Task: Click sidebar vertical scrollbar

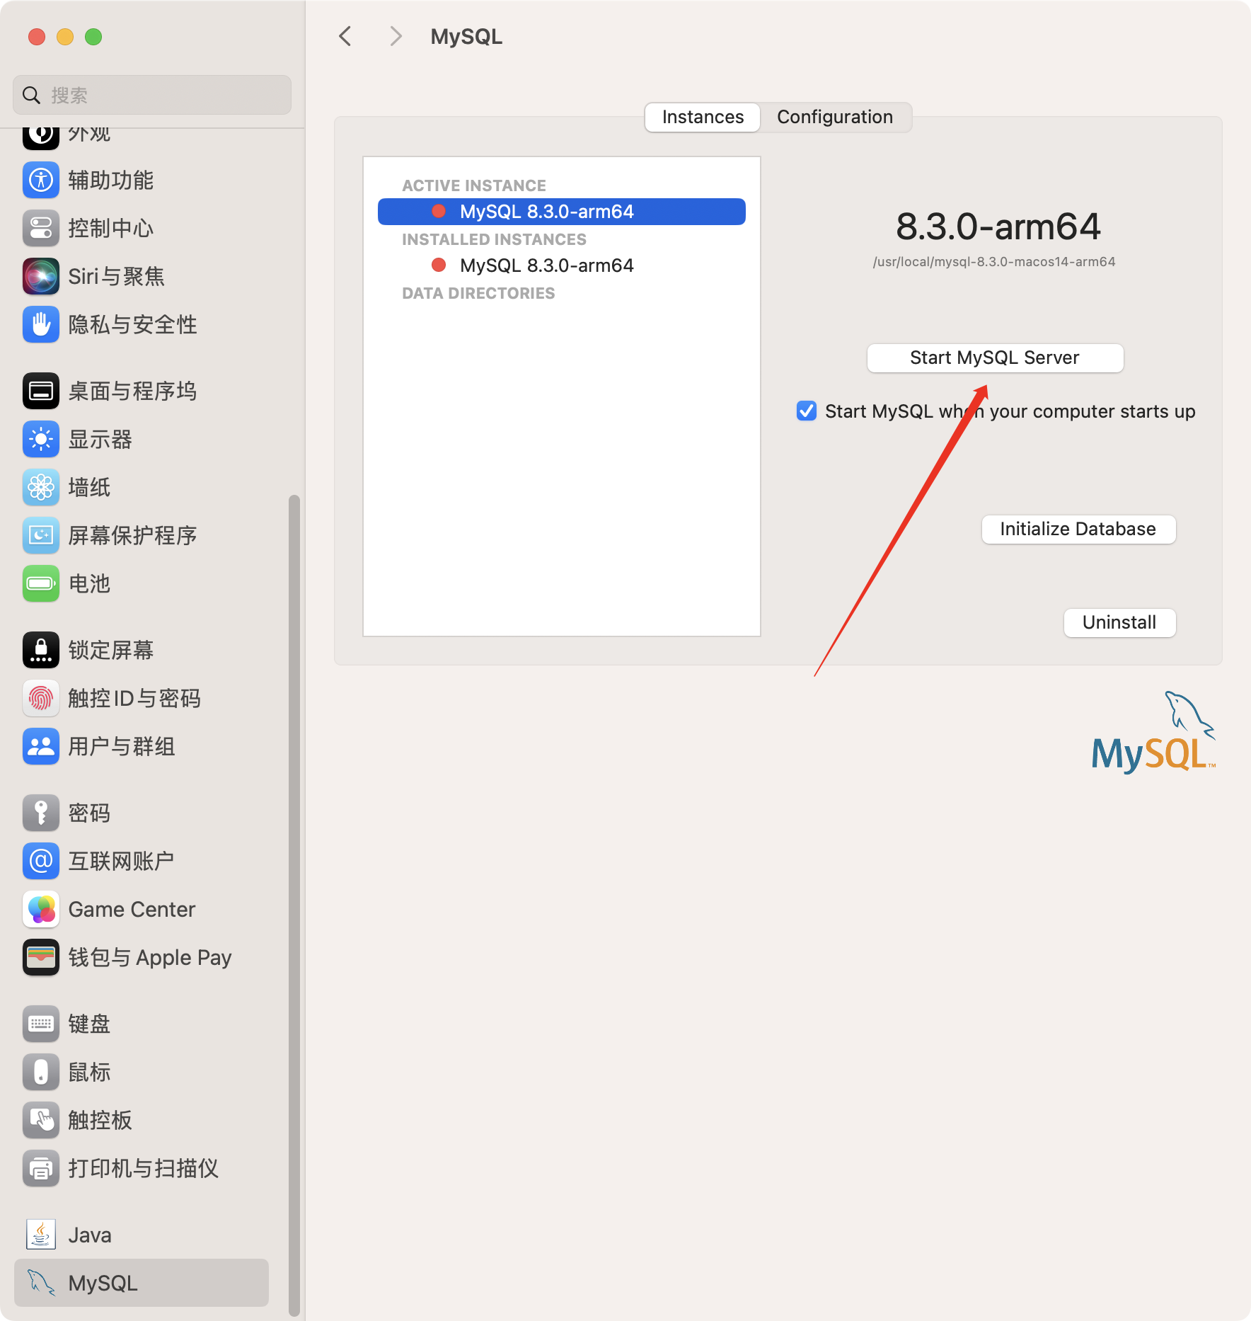Action: tap(294, 906)
